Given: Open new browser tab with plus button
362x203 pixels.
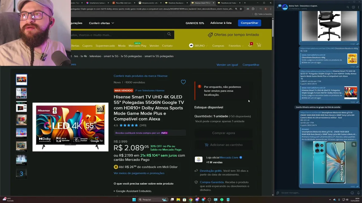Looking at the screenshot, I should 245,3.
